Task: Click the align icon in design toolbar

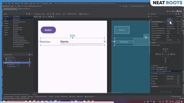Action: pyautogui.click(x=51, y=17)
